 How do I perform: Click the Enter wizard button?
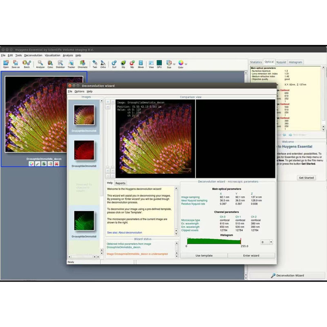251,256
